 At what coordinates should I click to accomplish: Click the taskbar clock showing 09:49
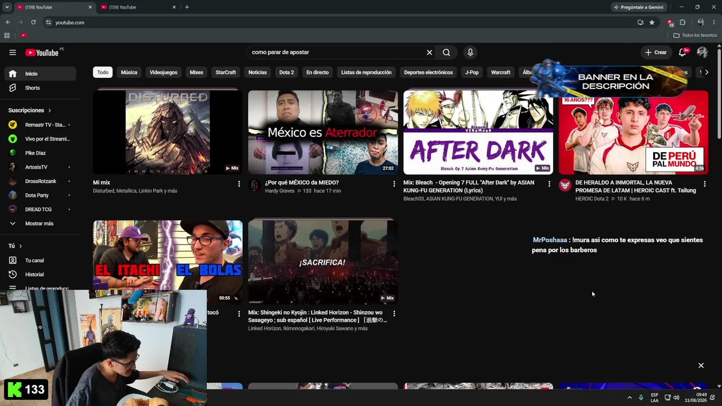coord(697,398)
